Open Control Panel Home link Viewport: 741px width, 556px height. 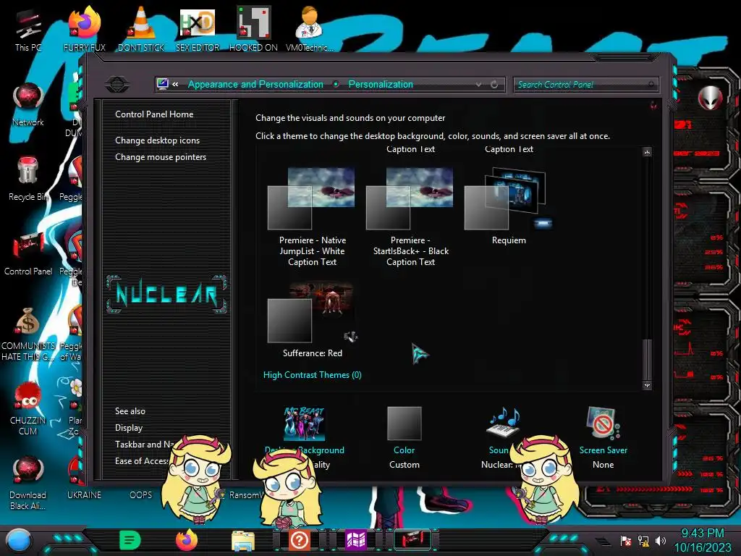coord(154,114)
